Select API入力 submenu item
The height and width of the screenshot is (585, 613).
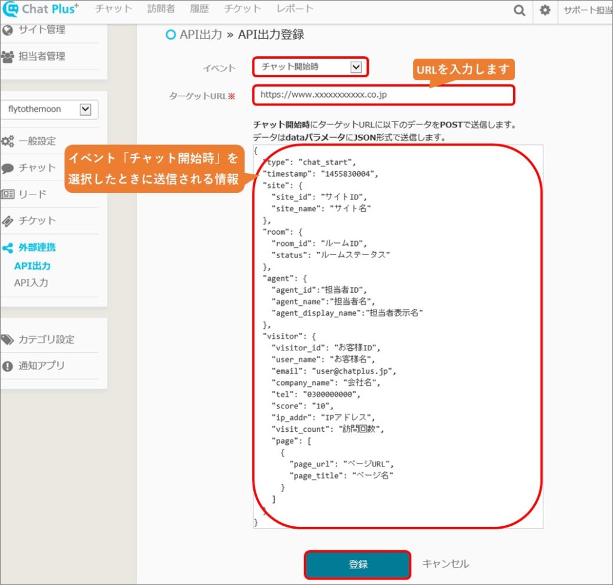coord(31,283)
